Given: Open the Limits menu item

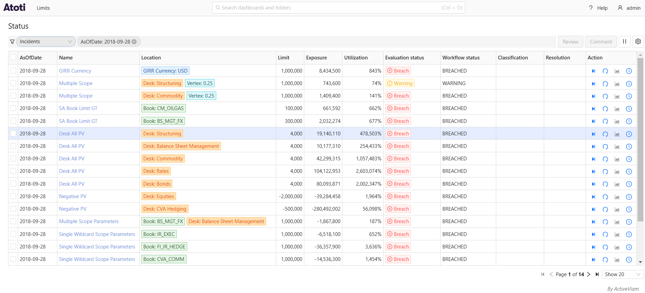Looking at the screenshot, I should pos(43,8).
